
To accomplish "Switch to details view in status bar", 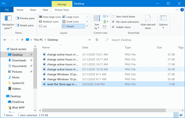I will tap(176, 115).
